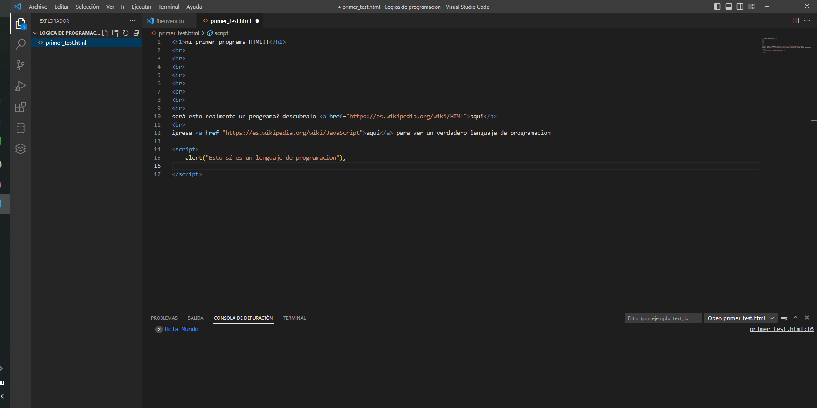Open the Editar menu
817x408 pixels.
coord(62,7)
